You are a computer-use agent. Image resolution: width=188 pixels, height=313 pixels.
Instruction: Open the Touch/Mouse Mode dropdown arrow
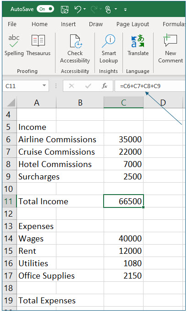point(116,9)
